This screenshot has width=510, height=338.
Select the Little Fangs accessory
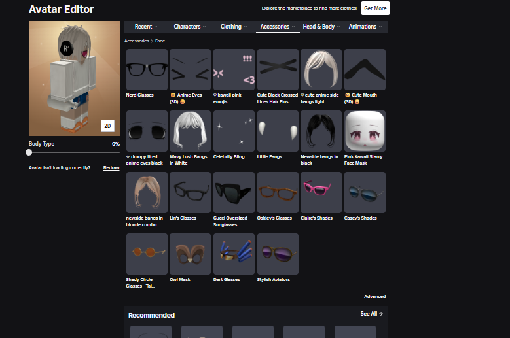(278, 131)
